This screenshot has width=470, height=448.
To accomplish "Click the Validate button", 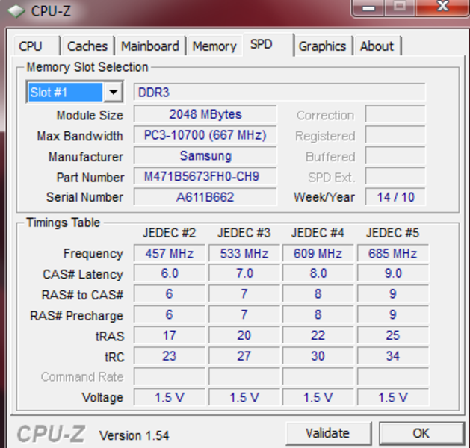I will [x=329, y=433].
